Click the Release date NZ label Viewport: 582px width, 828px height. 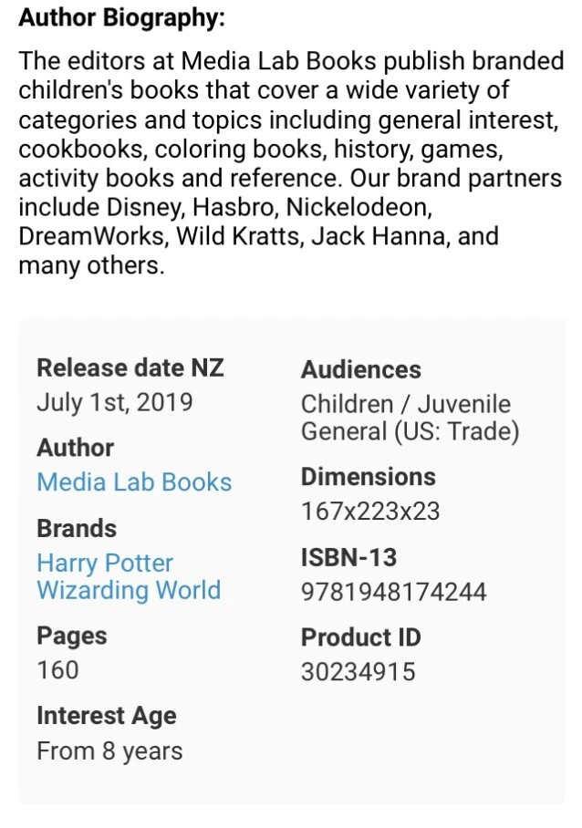click(x=130, y=368)
